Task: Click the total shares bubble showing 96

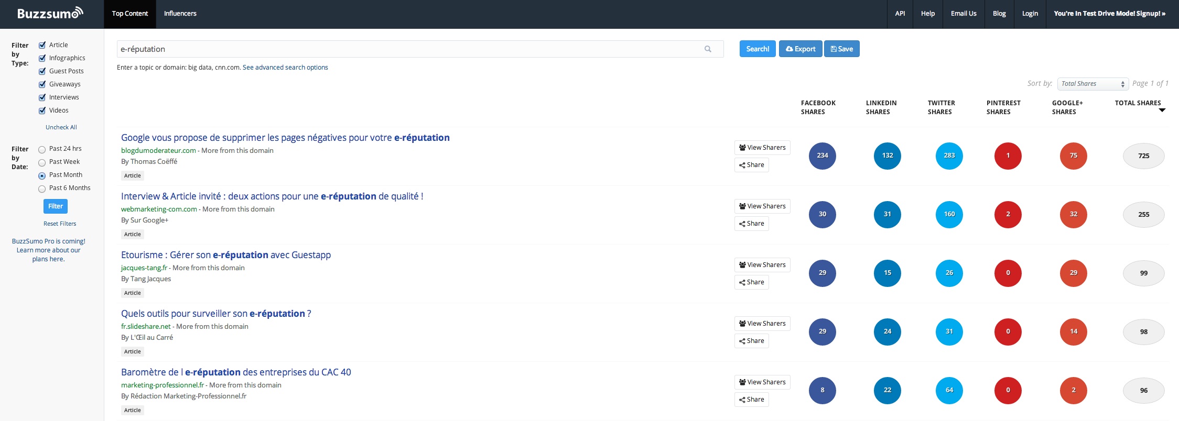Action: click(1144, 390)
